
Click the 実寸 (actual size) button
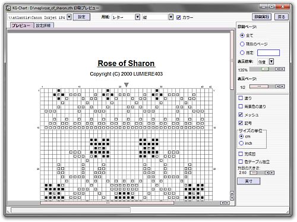pyautogui.click(x=248, y=181)
